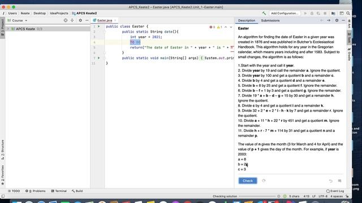Toggle the Gradle tool window side tab
Viewport: 362px width, 203px height.
click(350, 54)
